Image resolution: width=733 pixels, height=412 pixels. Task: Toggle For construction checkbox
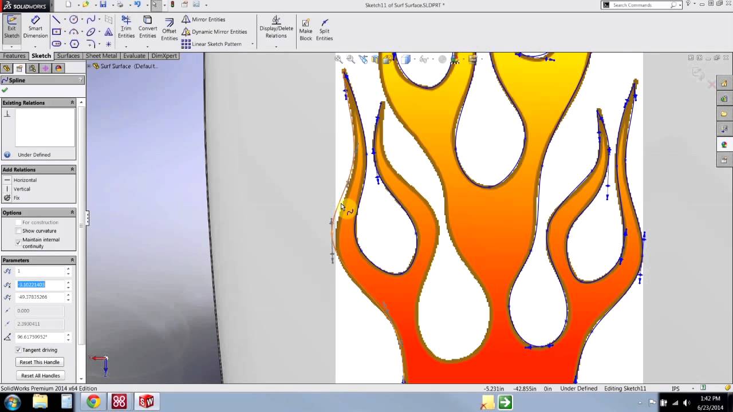(x=18, y=222)
